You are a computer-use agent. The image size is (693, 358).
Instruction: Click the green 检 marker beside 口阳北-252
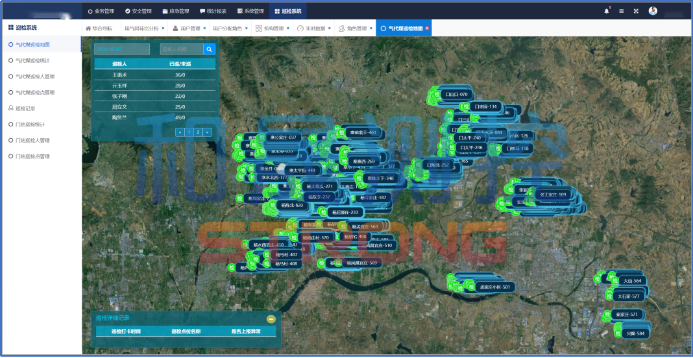pyautogui.click(x=418, y=165)
